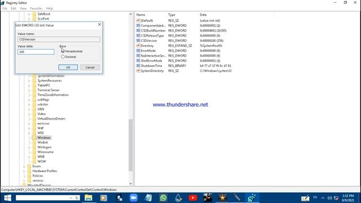Click the tree scrollbar up arrow

tap(130, 14)
